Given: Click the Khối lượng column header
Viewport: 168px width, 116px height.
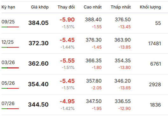Looking at the screenshot, I should (x=150, y=7).
